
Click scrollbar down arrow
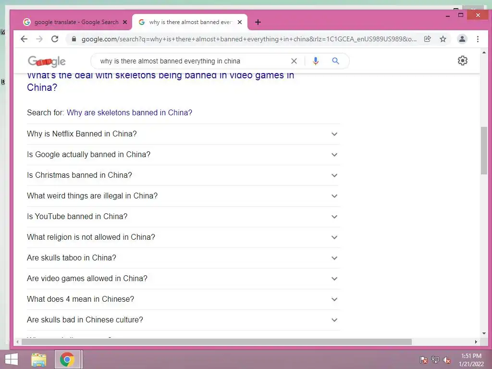pyautogui.click(x=484, y=333)
